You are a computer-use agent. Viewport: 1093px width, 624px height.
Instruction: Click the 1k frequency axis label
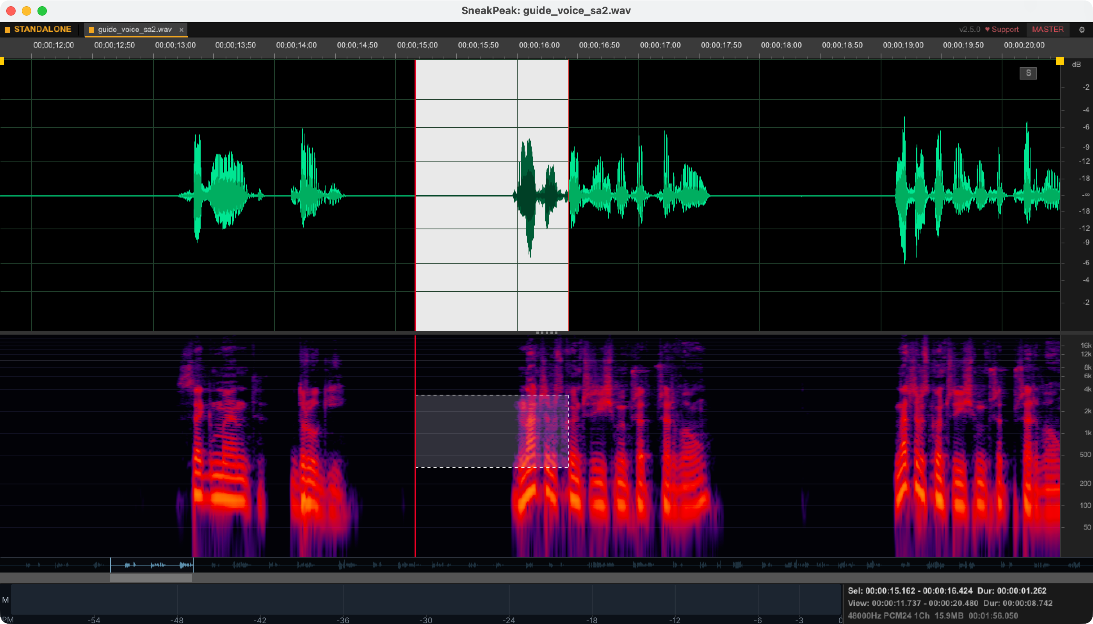1088,433
